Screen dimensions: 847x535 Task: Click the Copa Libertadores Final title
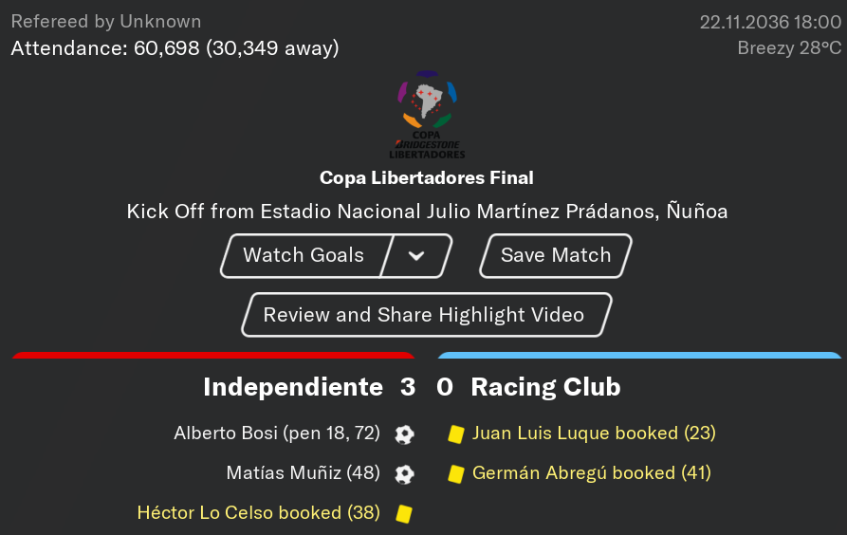pos(427,177)
